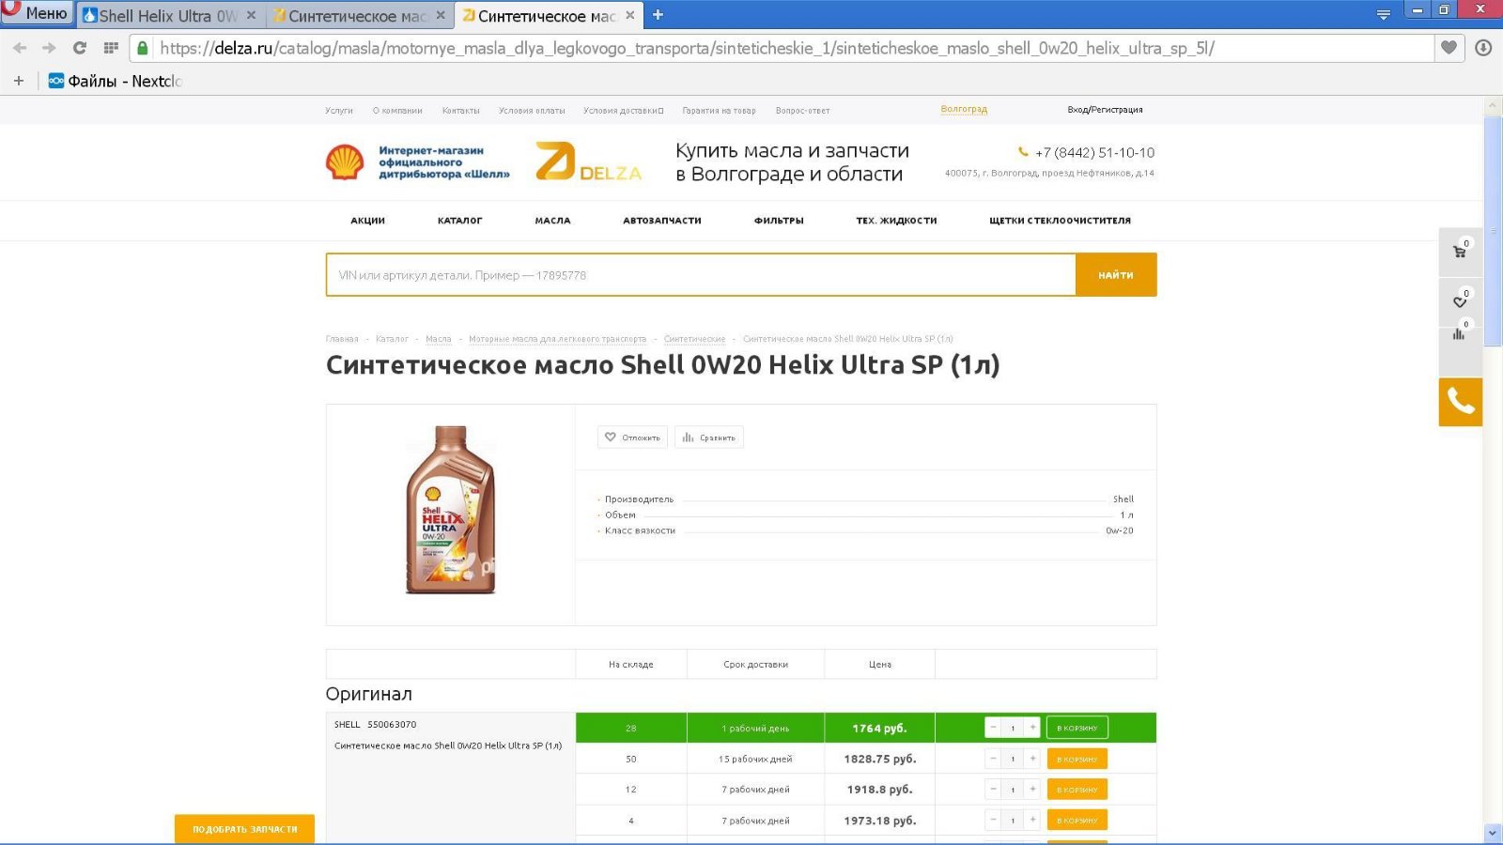Open АВТОЗАПЧАСТИ menu item
Screen dimensions: 1503x845
coord(662,221)
